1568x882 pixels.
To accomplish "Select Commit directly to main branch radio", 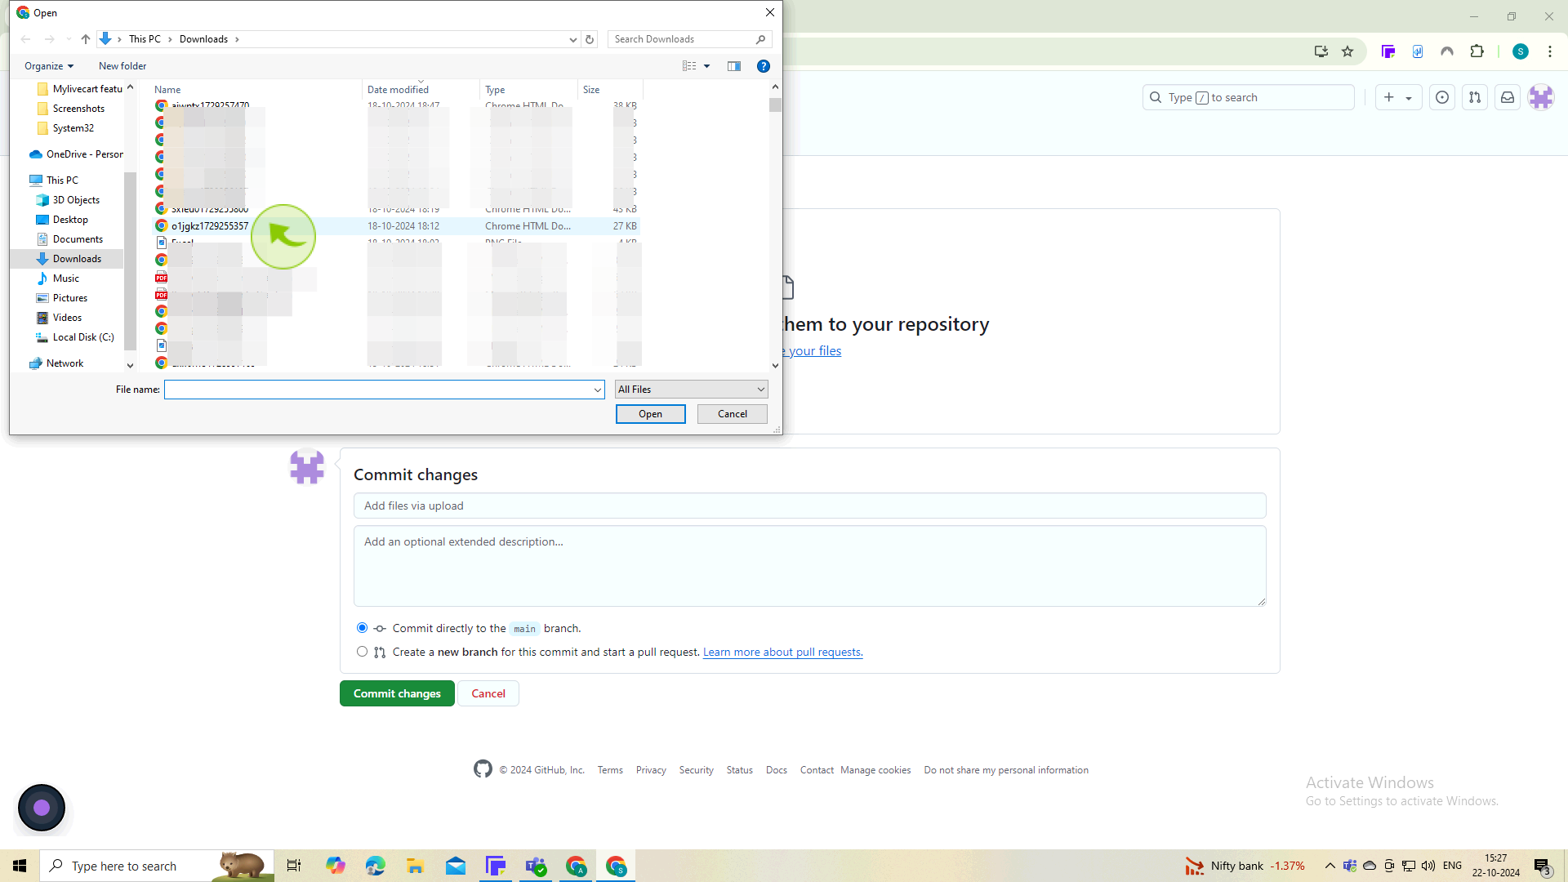I will pyautogui.click(x=362, y=628).
